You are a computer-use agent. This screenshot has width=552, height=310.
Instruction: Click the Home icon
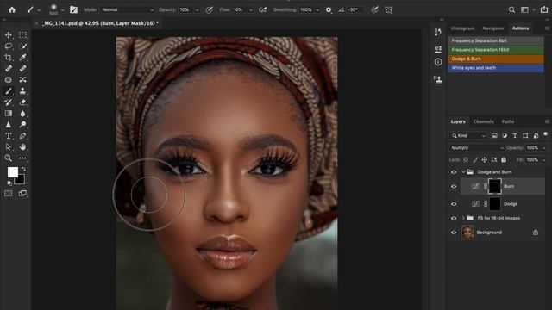pyautogui.click(x=12, y=9)
